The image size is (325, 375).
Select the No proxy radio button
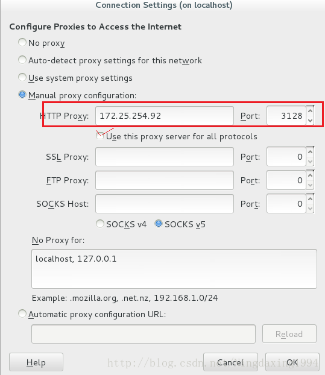[22, 43]
